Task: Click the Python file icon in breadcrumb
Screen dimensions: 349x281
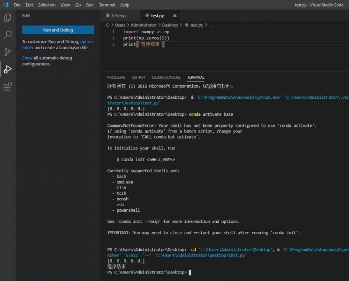Action: [187, 25]
